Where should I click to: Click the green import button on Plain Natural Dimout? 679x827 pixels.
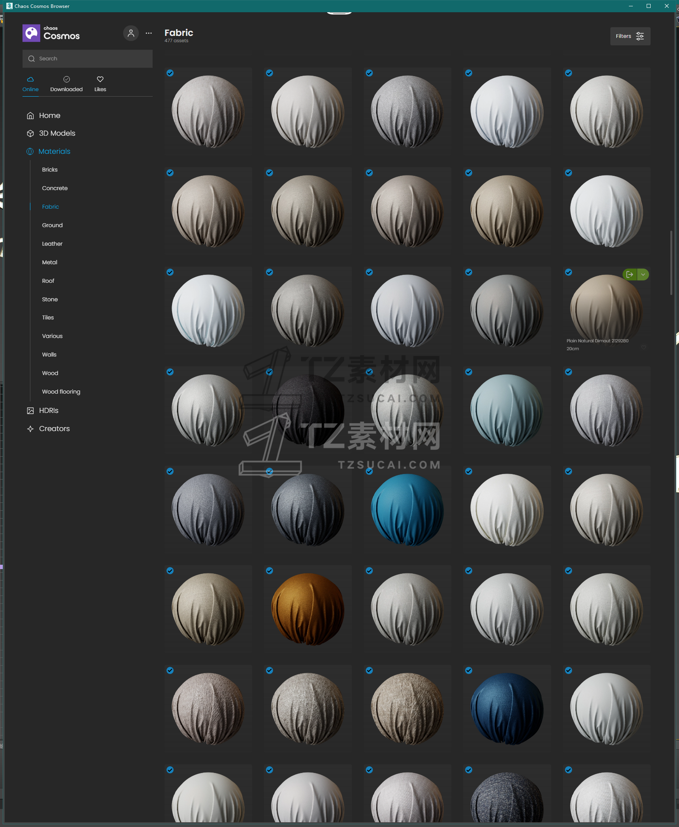630,274
